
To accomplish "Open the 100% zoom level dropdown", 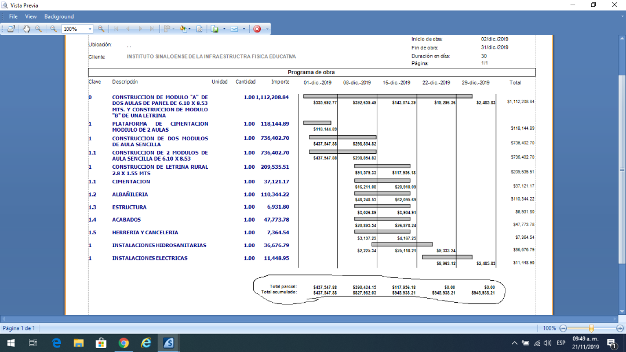I will tap(90, 29).
